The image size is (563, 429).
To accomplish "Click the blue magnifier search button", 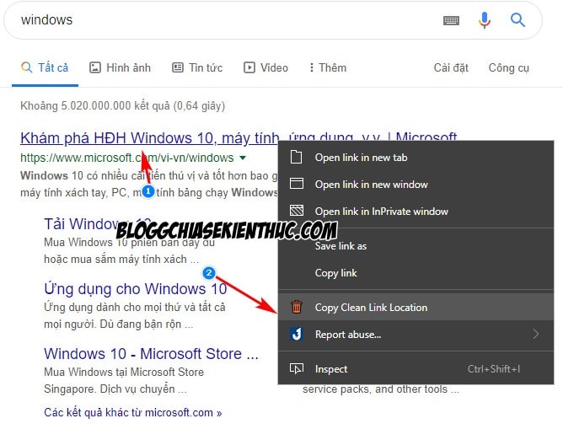I will click(517, 19).
